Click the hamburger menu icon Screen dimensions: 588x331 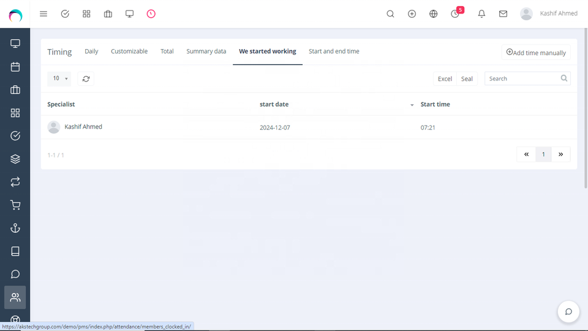click(x=43, y=13)
